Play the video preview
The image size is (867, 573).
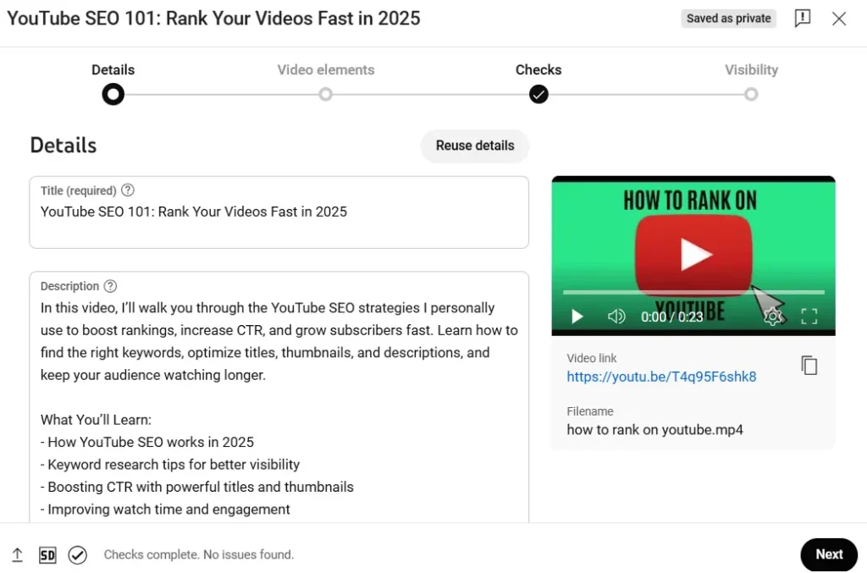(577, 316)
